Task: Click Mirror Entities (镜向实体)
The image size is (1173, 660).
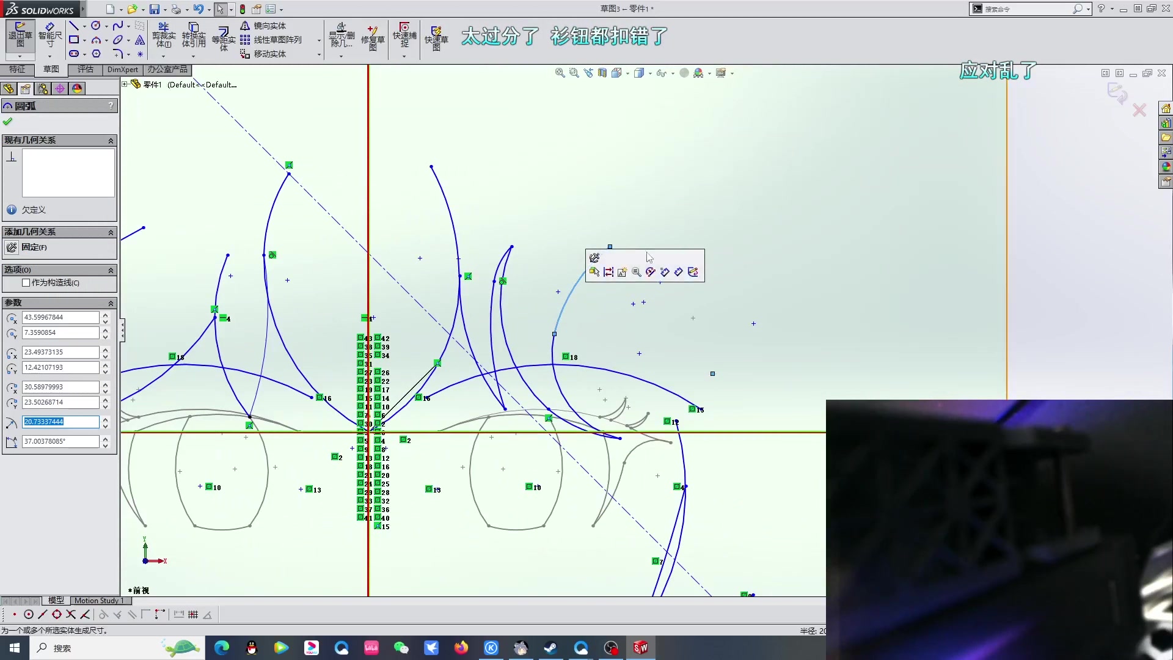Action: pos(263,26)
